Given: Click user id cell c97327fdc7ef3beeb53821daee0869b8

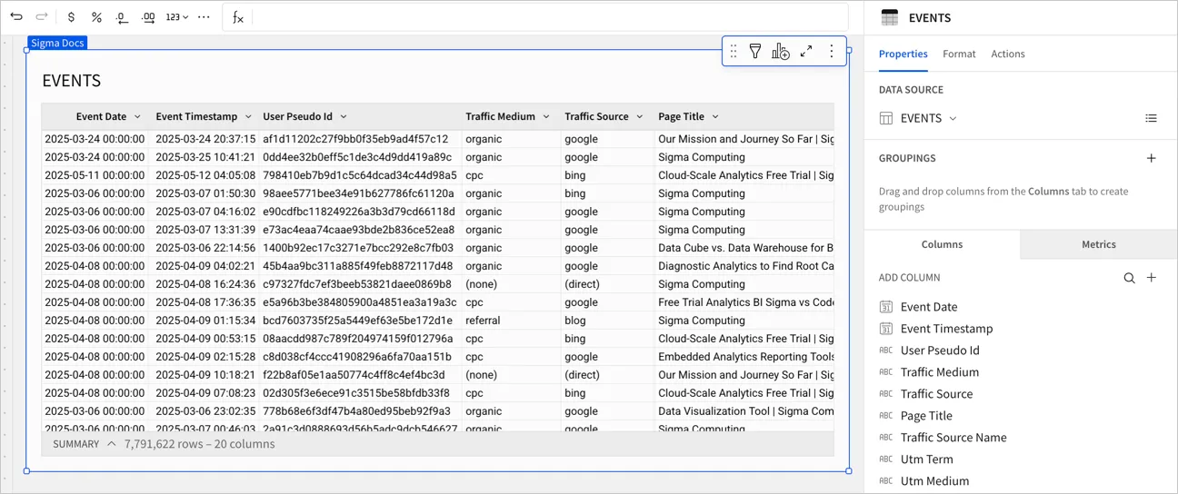Looking at the screenshot, I should pyautogui.click(x=361, y=284).
